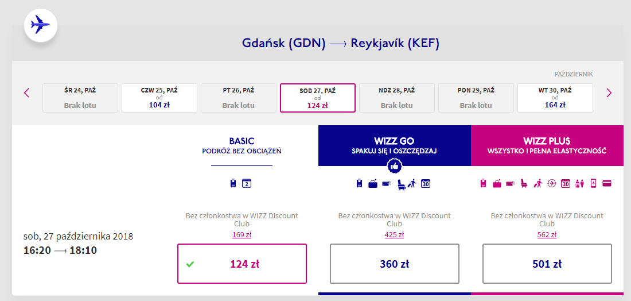
Task: Choose the WIZZ GO fare at 360 zł
Action: click(x=395, y=264)
